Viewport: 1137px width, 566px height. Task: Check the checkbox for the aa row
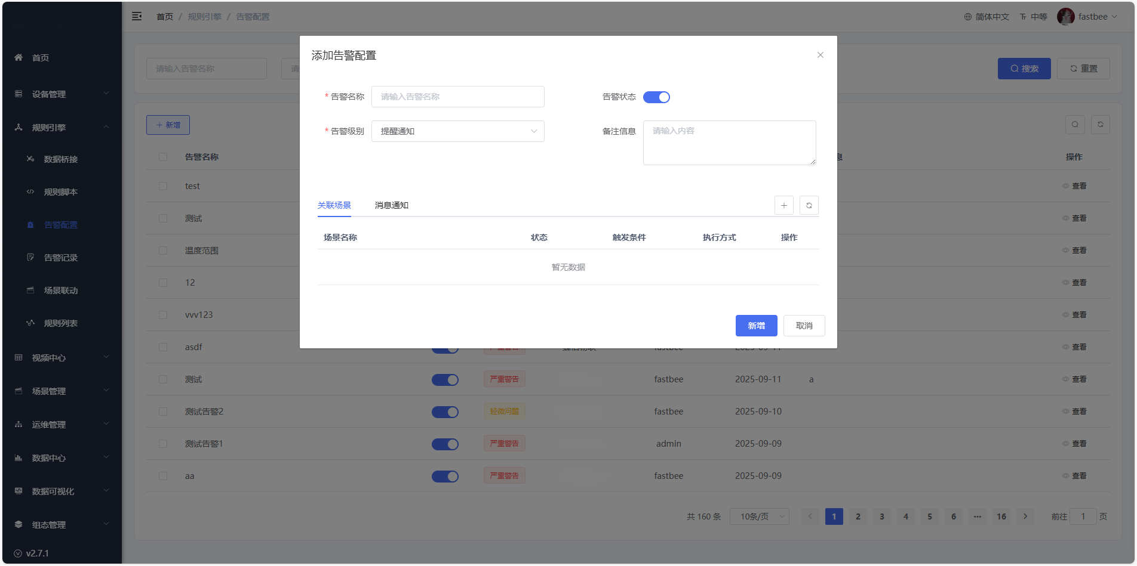(163, 476)
